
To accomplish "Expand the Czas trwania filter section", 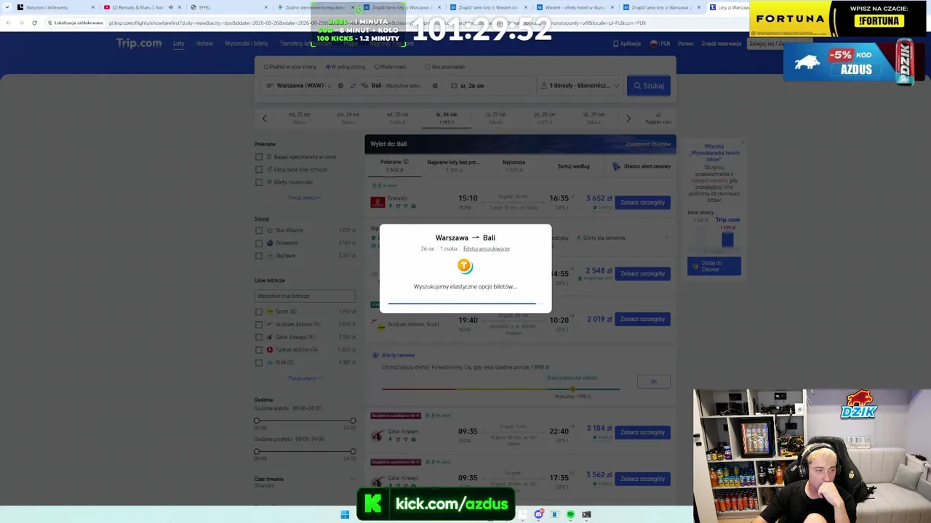I will 353,479.
